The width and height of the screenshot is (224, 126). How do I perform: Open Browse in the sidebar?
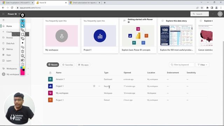[9, 38]
